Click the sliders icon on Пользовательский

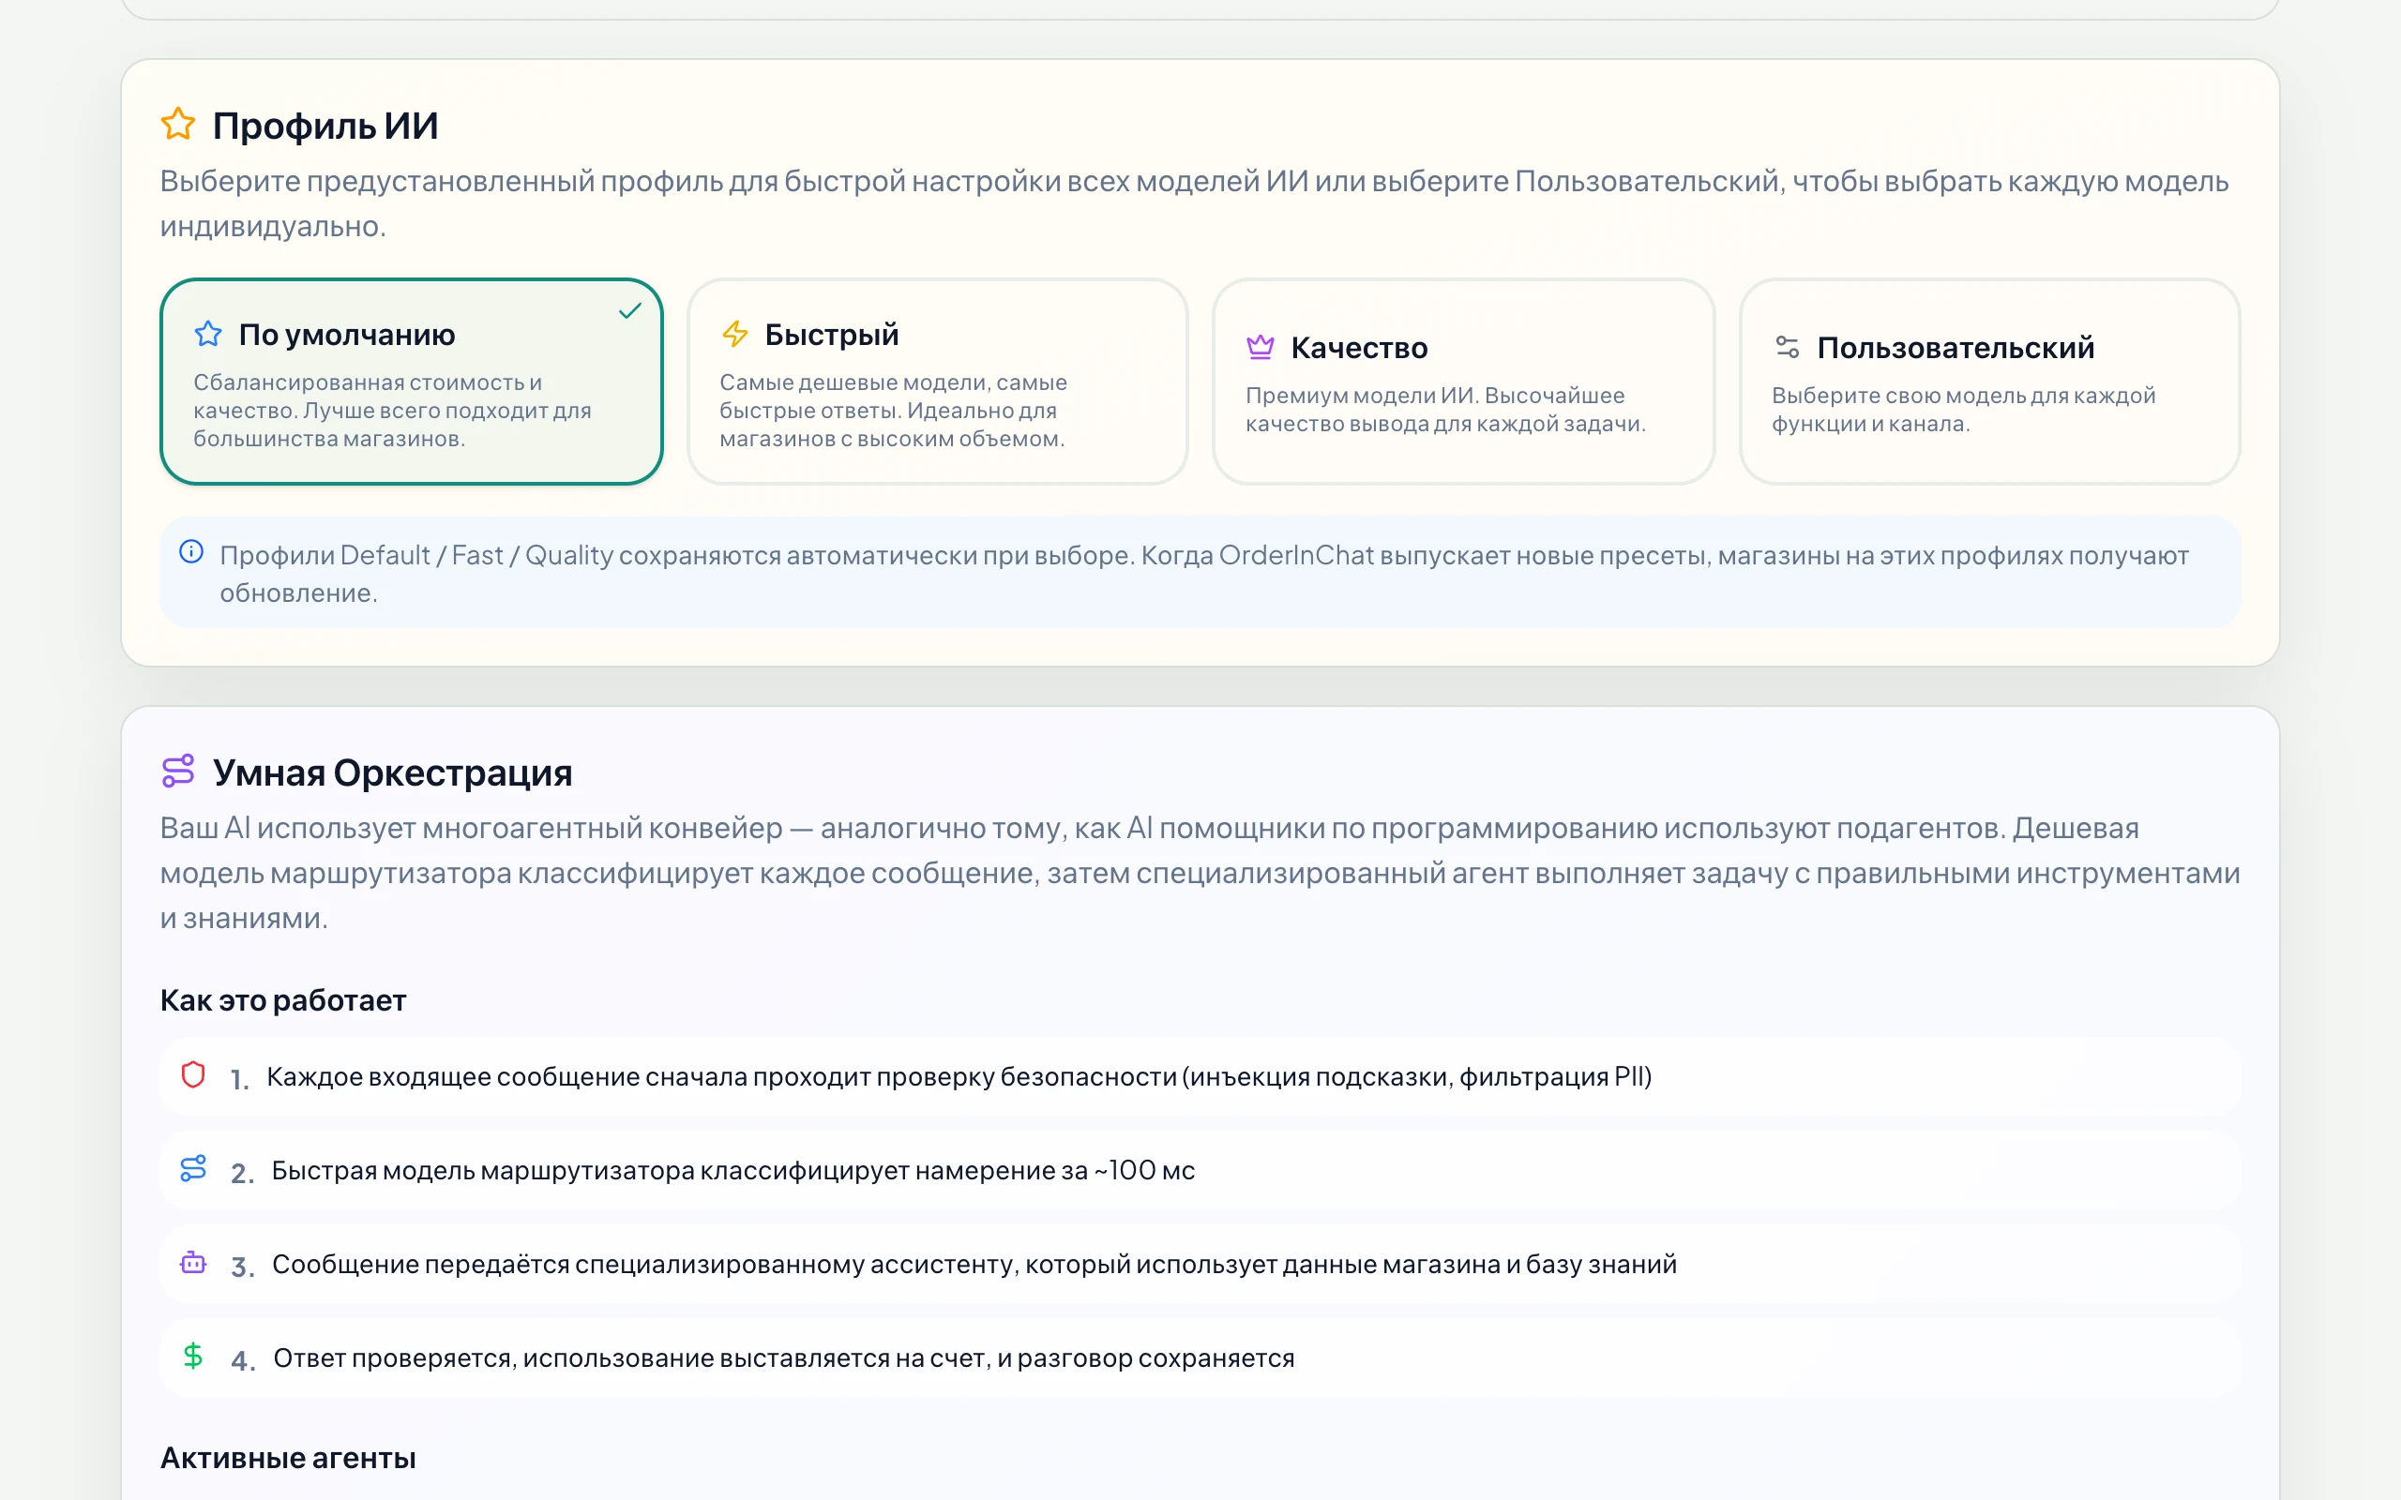click(x=1787, y=346)
